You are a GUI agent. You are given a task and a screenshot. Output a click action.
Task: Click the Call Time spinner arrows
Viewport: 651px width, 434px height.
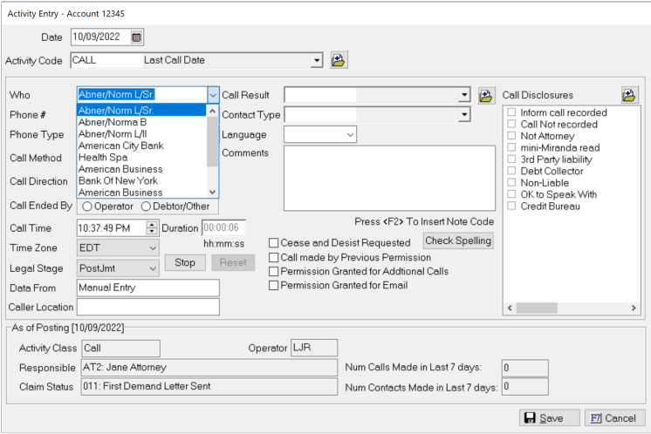(153, 227)
